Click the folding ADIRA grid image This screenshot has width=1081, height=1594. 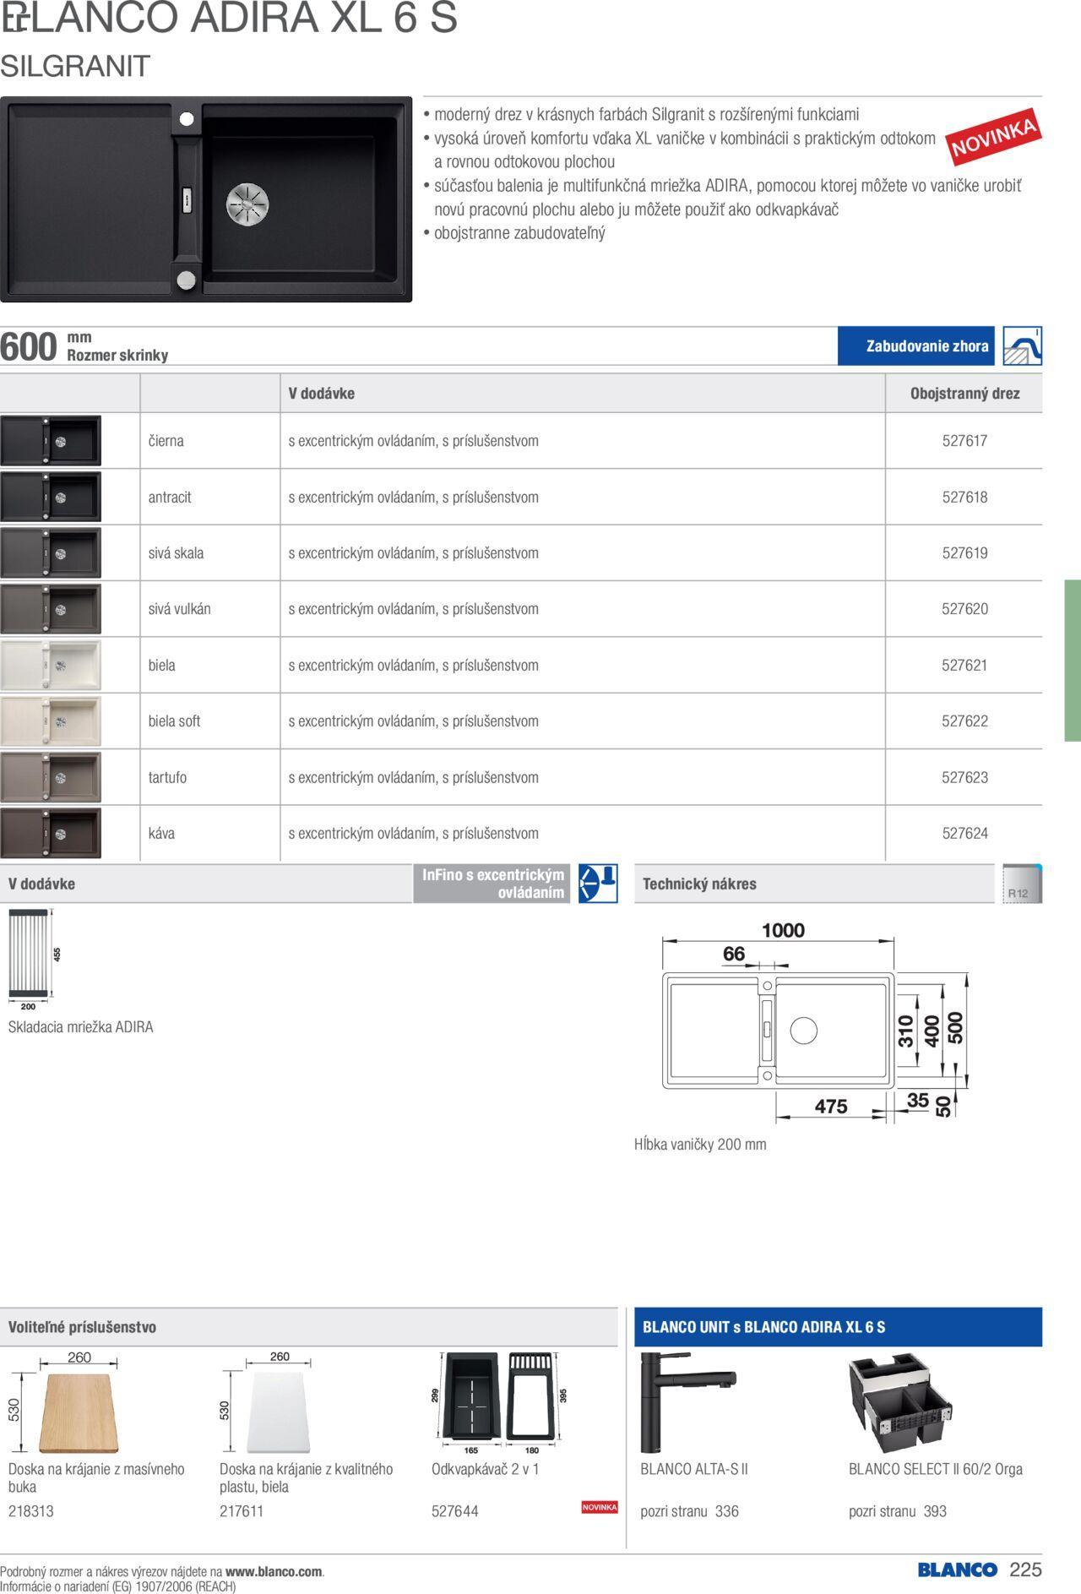click(x=31, y=953)
